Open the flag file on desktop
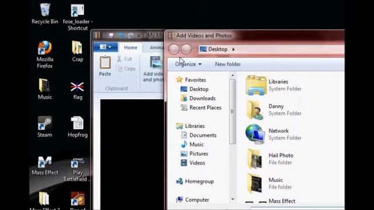 coord(77,91)
